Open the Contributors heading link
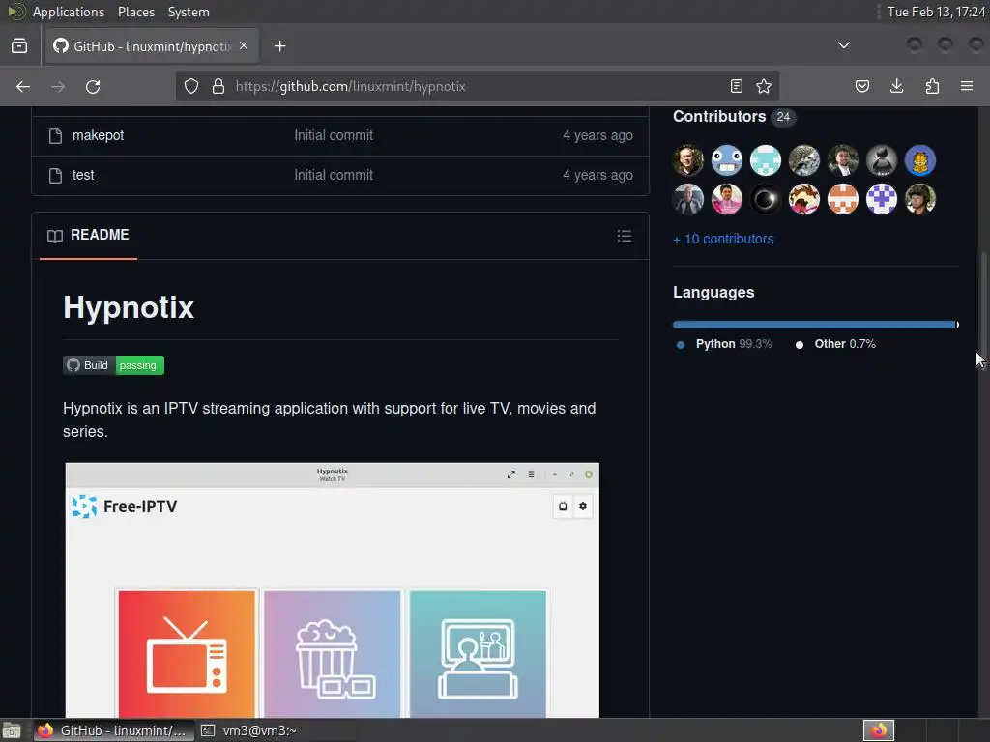Image resolution: width=990 pixels, height=742 pixels. 719,117
